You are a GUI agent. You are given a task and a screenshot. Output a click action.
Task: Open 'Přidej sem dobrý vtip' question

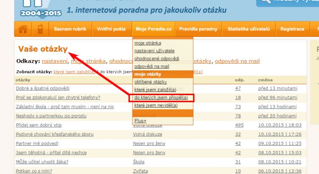point(39,125)
